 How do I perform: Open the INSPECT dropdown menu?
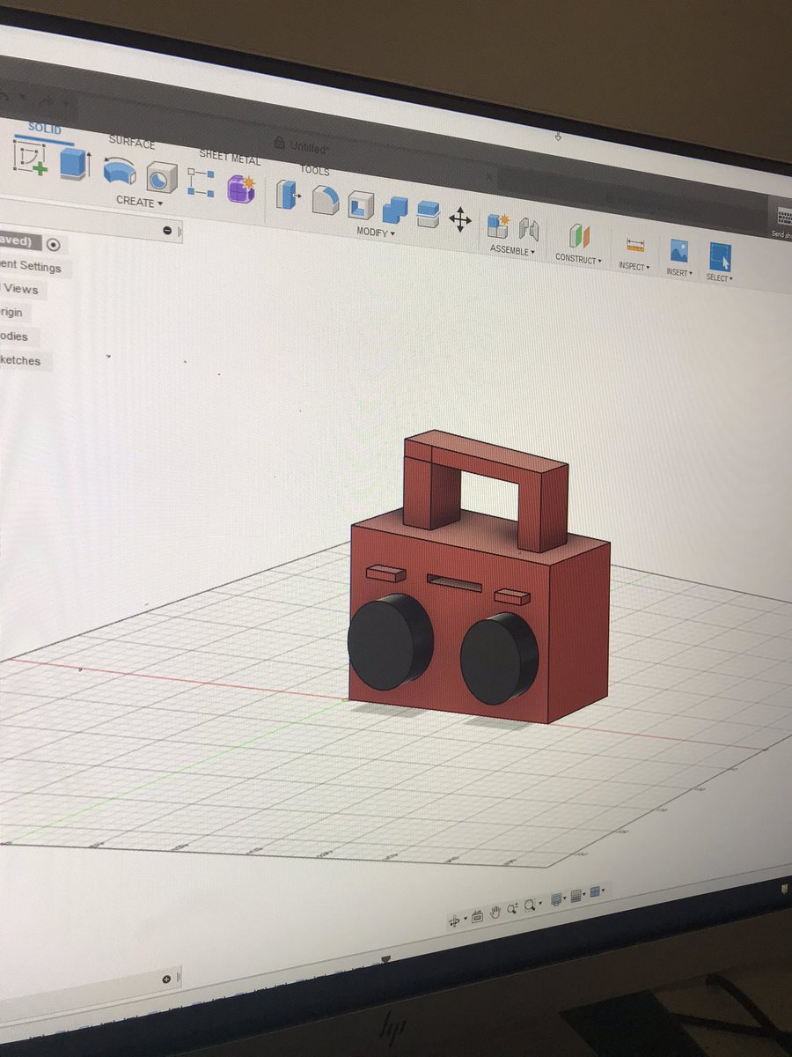click(x=634, y=266)
